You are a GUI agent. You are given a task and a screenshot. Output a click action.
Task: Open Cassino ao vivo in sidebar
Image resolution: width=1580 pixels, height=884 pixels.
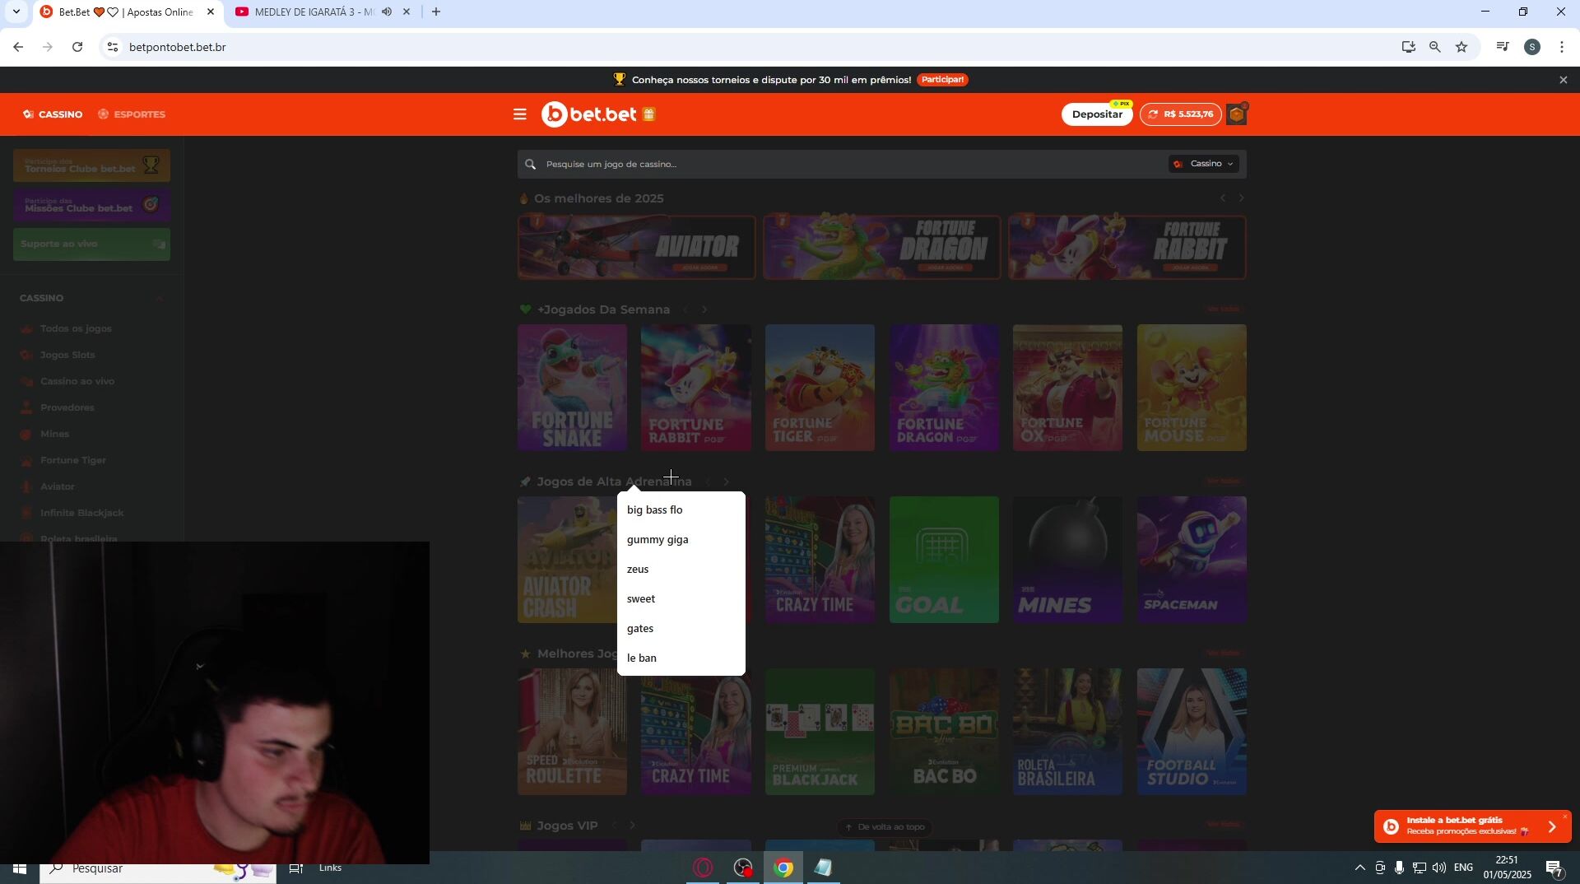[x=77, y=382]
